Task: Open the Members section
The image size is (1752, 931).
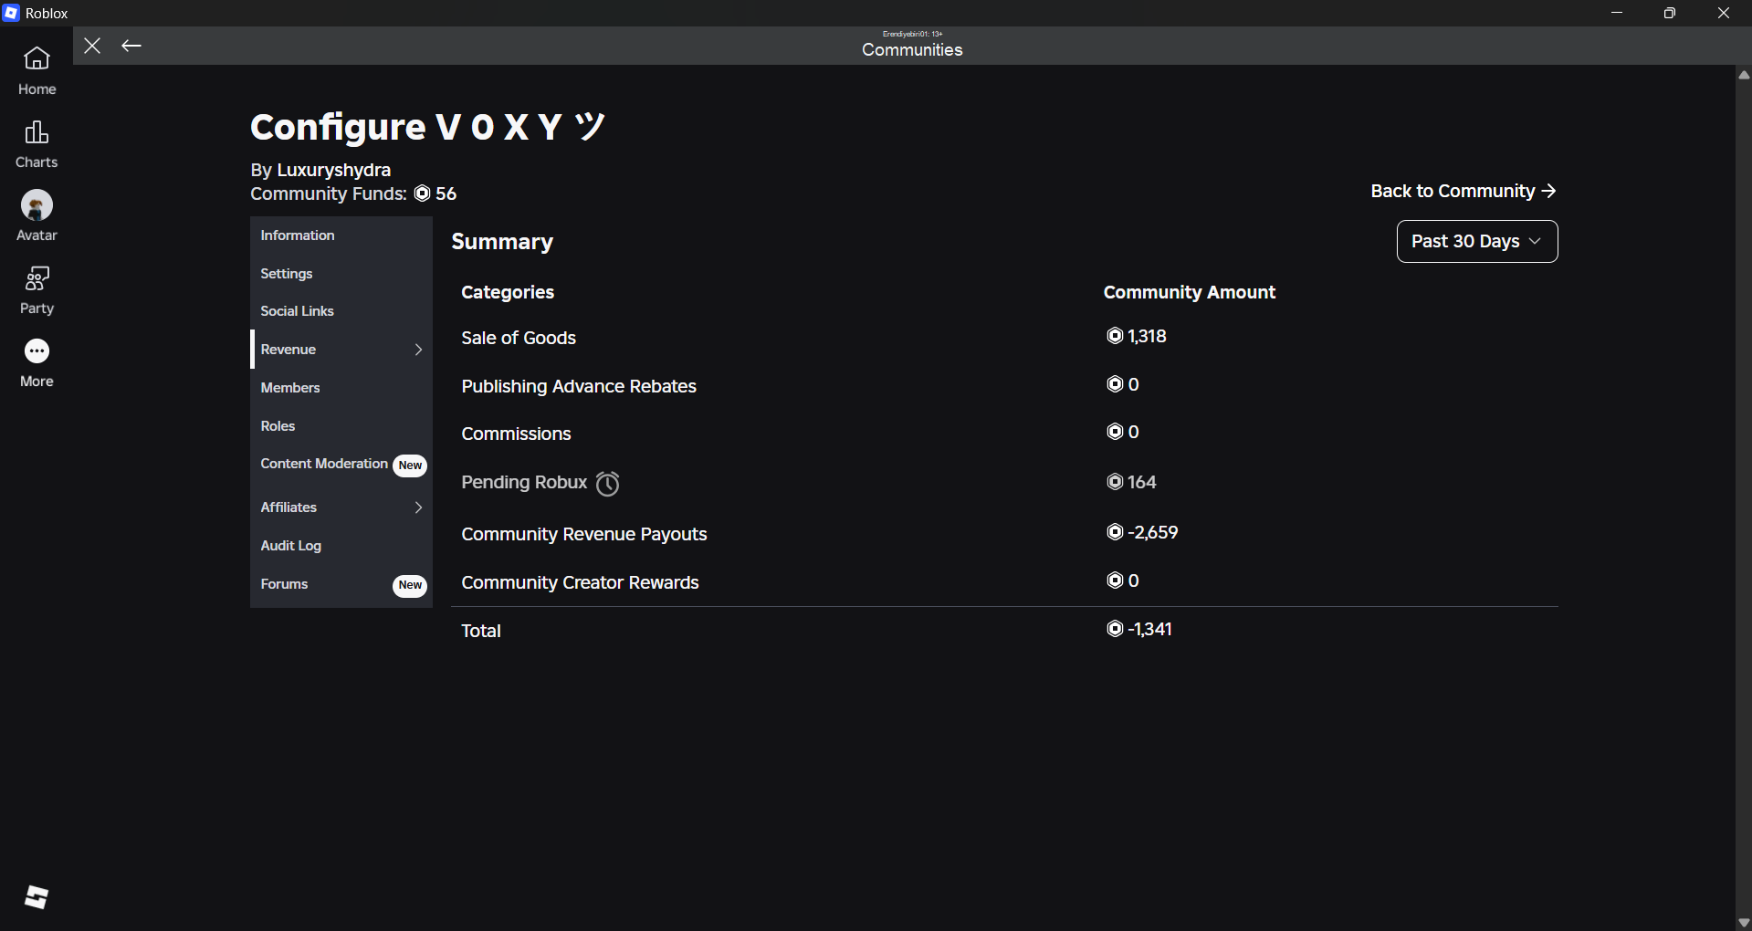Action: (341, 388)
